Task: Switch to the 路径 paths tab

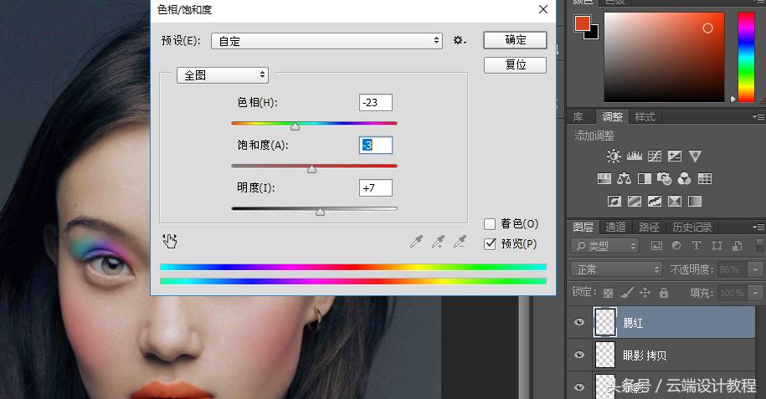Action: 649,227
